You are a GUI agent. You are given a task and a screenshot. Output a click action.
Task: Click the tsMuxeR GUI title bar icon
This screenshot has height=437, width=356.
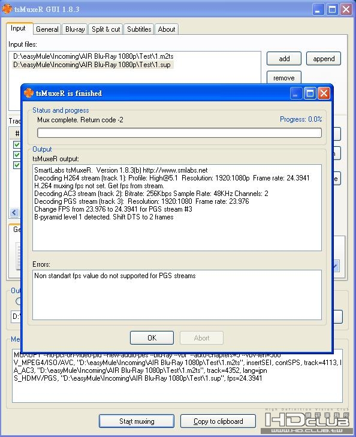click(7, 8)
